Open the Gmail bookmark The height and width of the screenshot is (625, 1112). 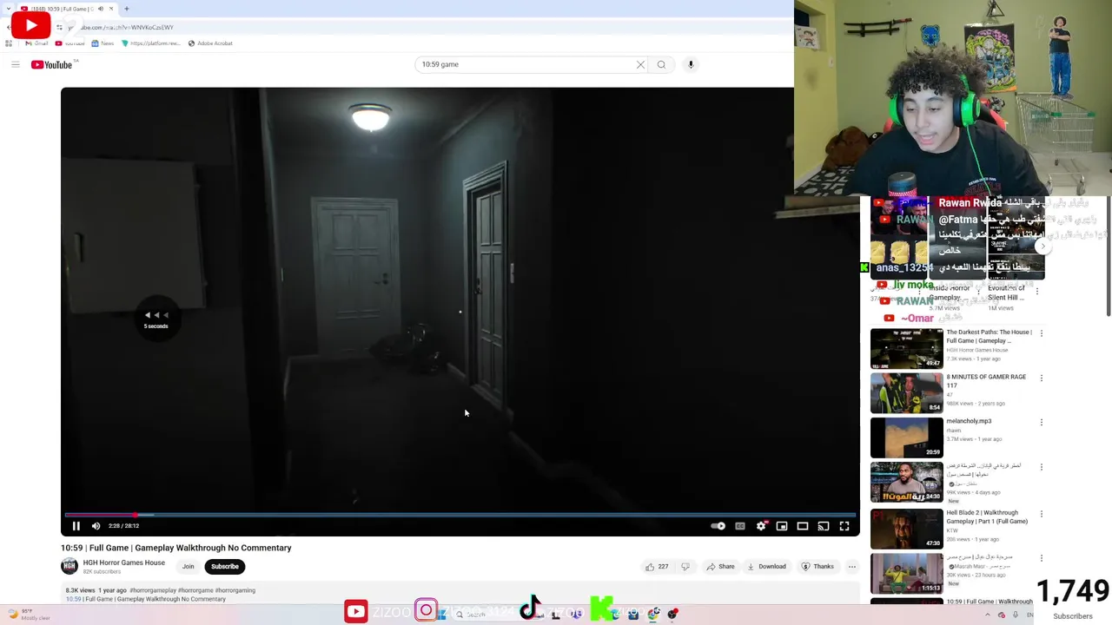[36, 43]
